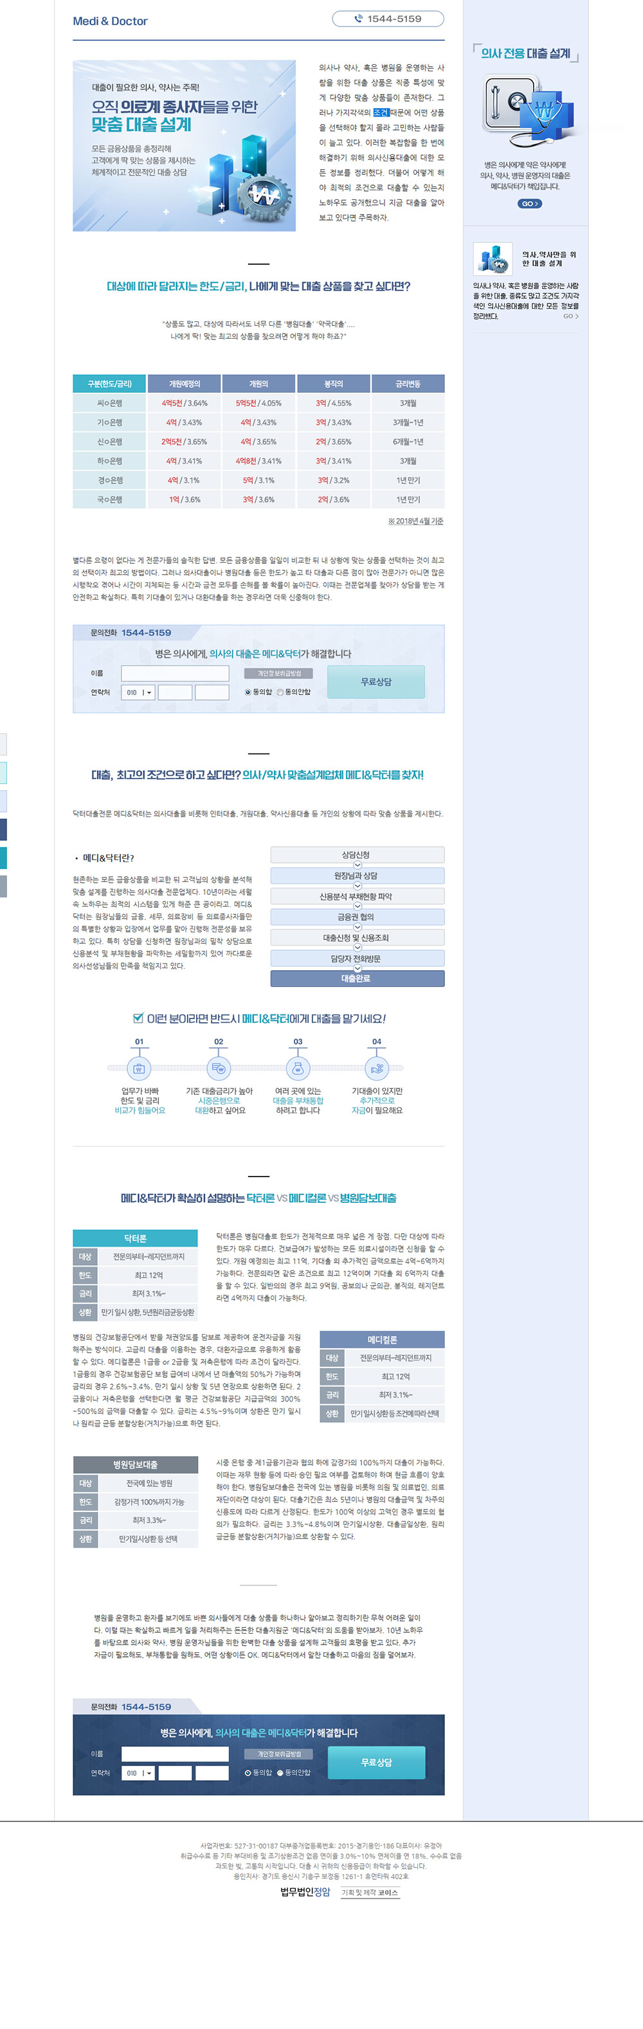
Task: Click the 대출완료 final step box
Action: (x=357, y=978)
